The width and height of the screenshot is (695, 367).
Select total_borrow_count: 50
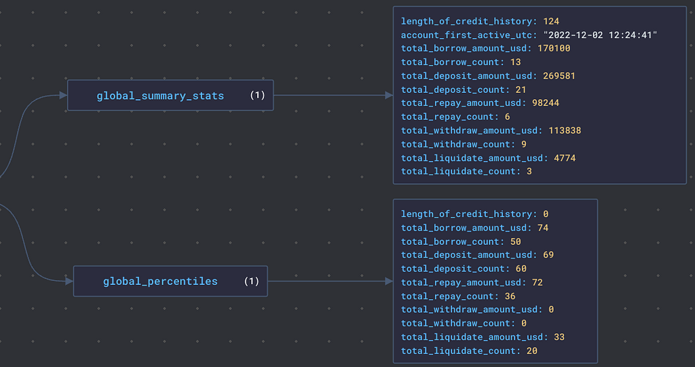461,242
